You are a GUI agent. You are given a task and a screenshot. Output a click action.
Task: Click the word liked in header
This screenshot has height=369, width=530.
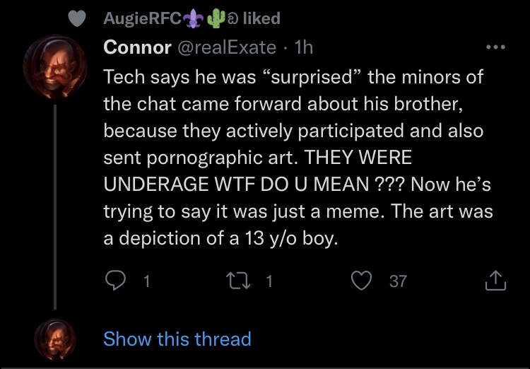click(261, 18)
